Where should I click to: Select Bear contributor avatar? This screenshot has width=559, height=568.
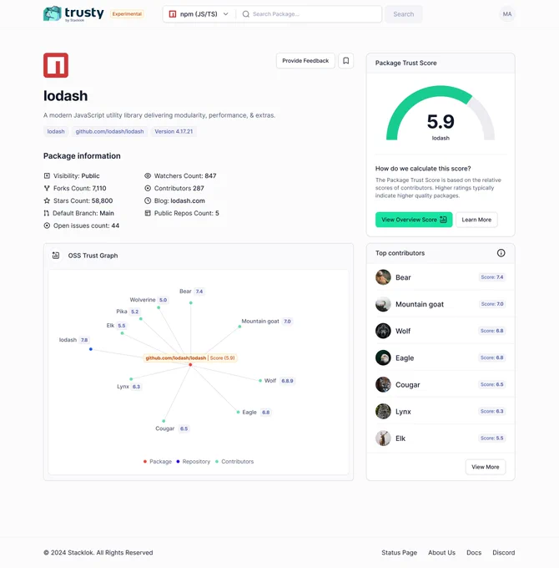coord(383,277)
